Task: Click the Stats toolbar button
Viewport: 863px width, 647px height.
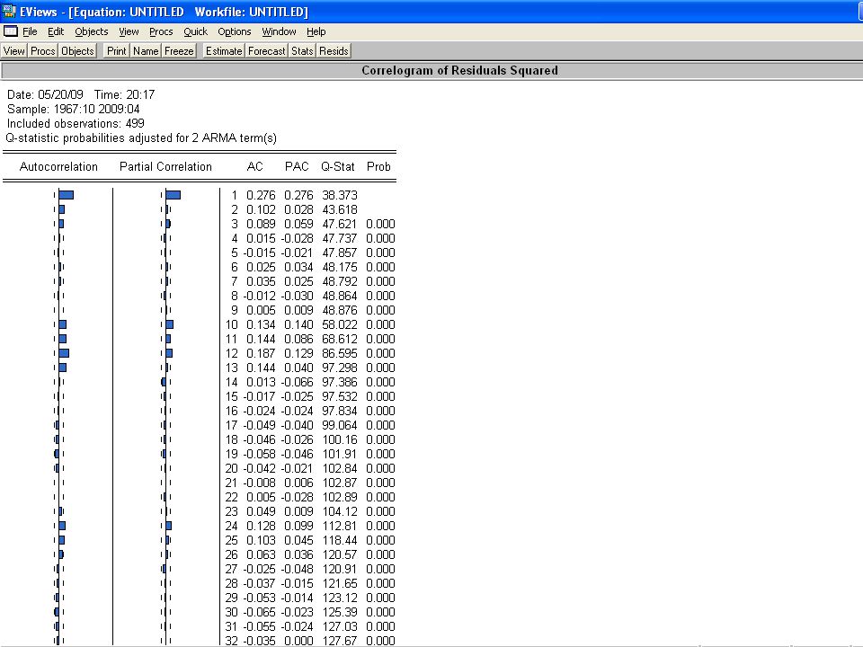Action: pos(302,51)
